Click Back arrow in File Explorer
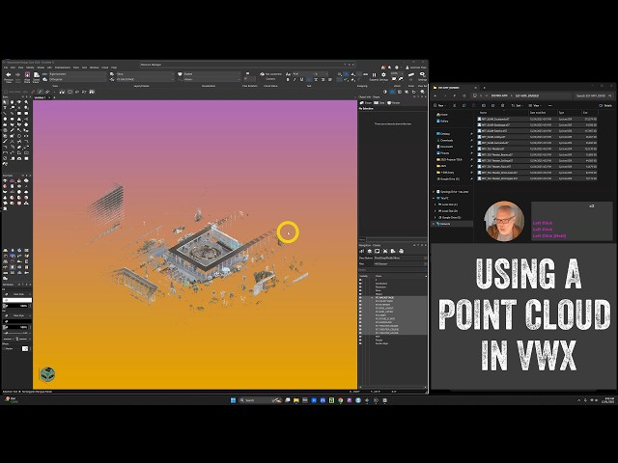Screen dimensions: 618x463 (x=435, y=95)
